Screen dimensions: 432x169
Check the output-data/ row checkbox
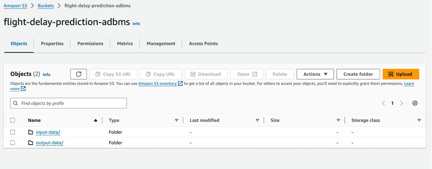pos(12,143)
